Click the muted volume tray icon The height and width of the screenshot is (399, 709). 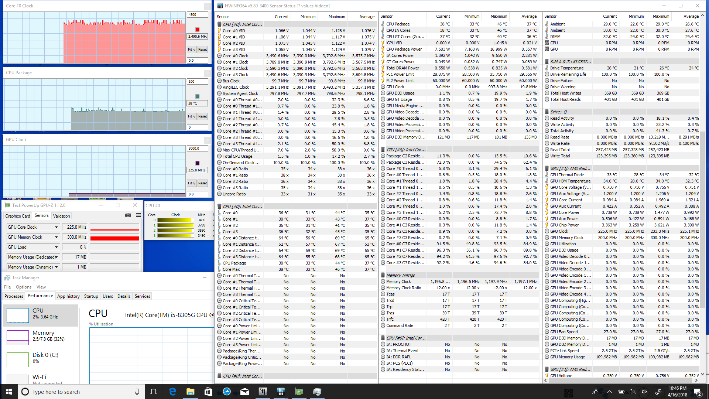pos(645,392)
